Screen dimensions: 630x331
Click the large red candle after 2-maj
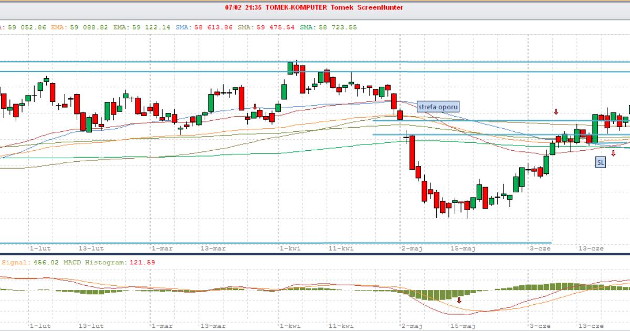pos(412,152)
